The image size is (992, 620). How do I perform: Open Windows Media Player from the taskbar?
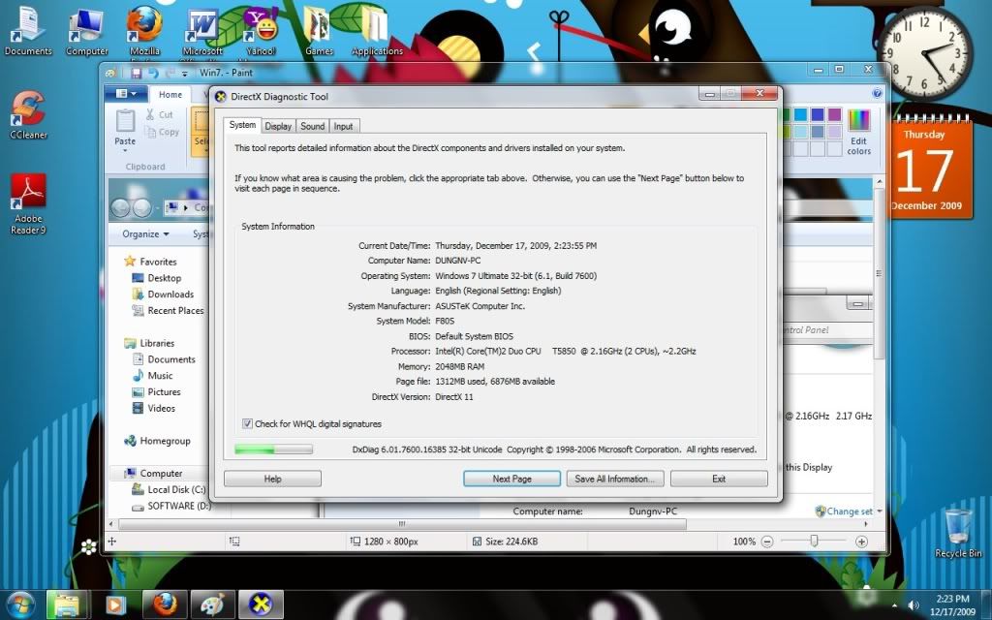coord(115,604)
